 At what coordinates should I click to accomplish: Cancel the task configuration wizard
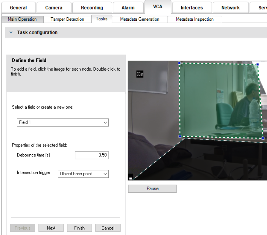point(108,228)
